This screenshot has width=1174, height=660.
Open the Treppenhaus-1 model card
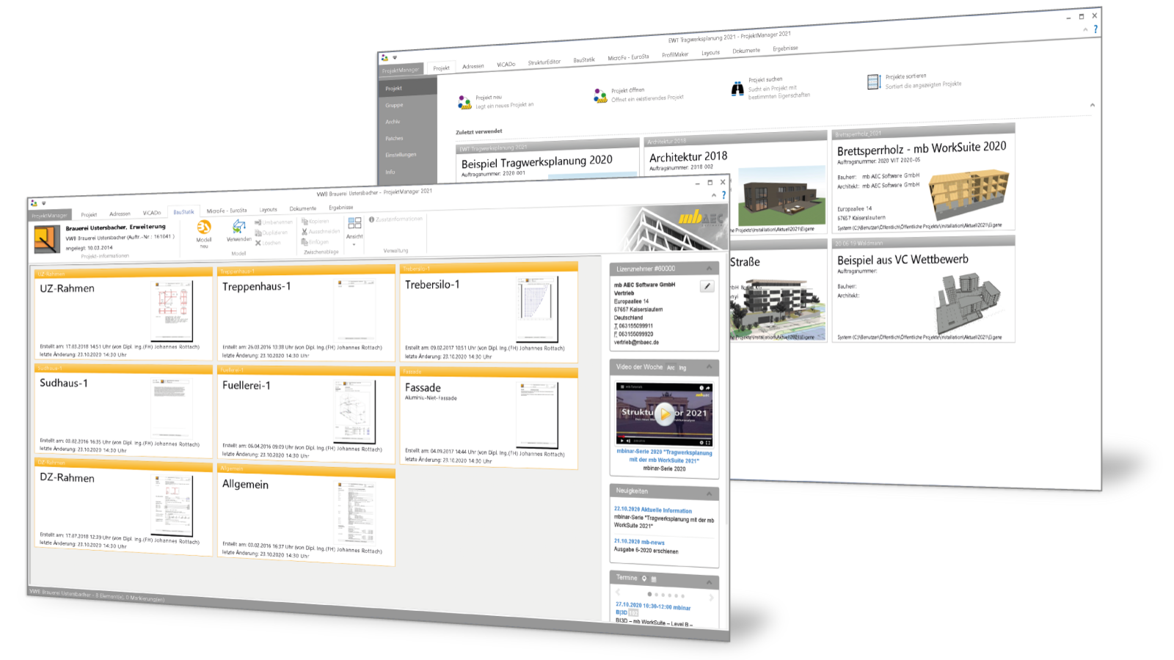pos(305,313)
